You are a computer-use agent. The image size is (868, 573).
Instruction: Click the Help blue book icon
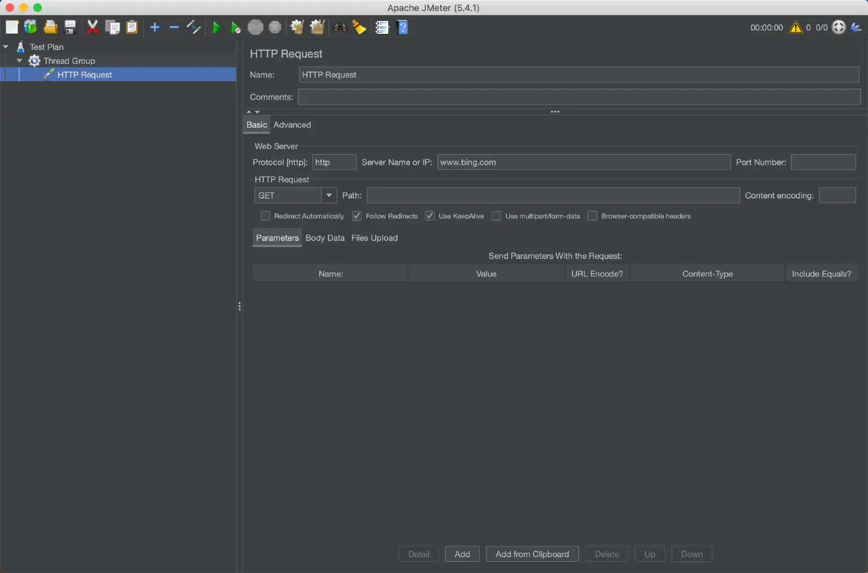point(402,27)
